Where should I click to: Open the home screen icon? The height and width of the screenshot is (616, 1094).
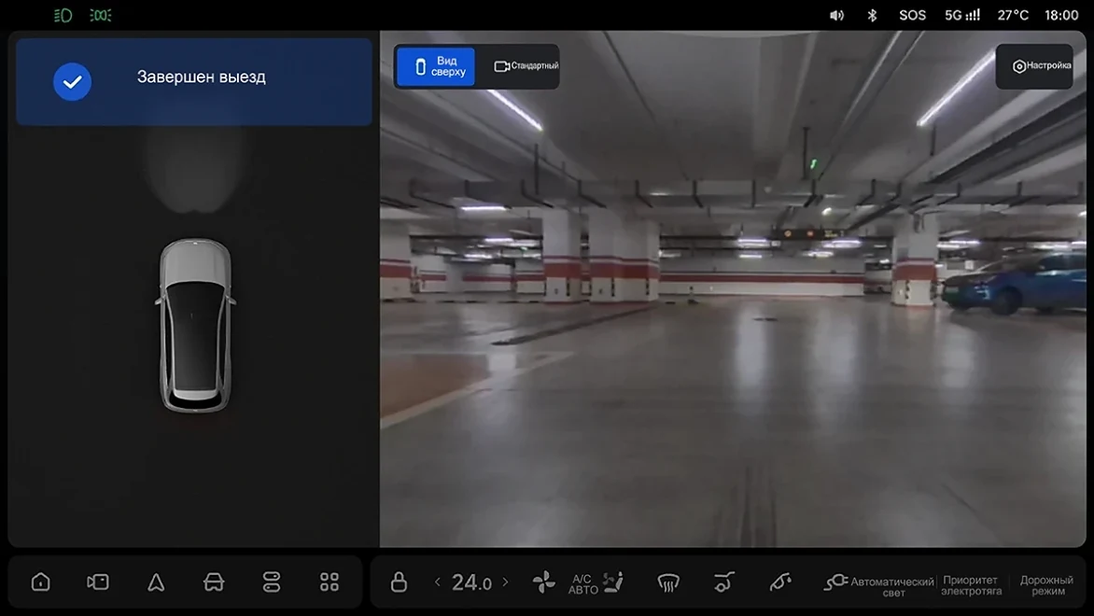point(40,581)
